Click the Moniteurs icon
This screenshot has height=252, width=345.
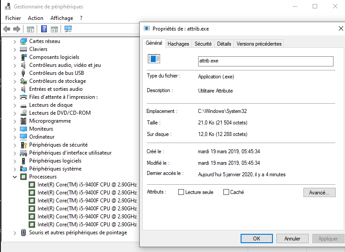pyautogui.click(x=23, y=129)
